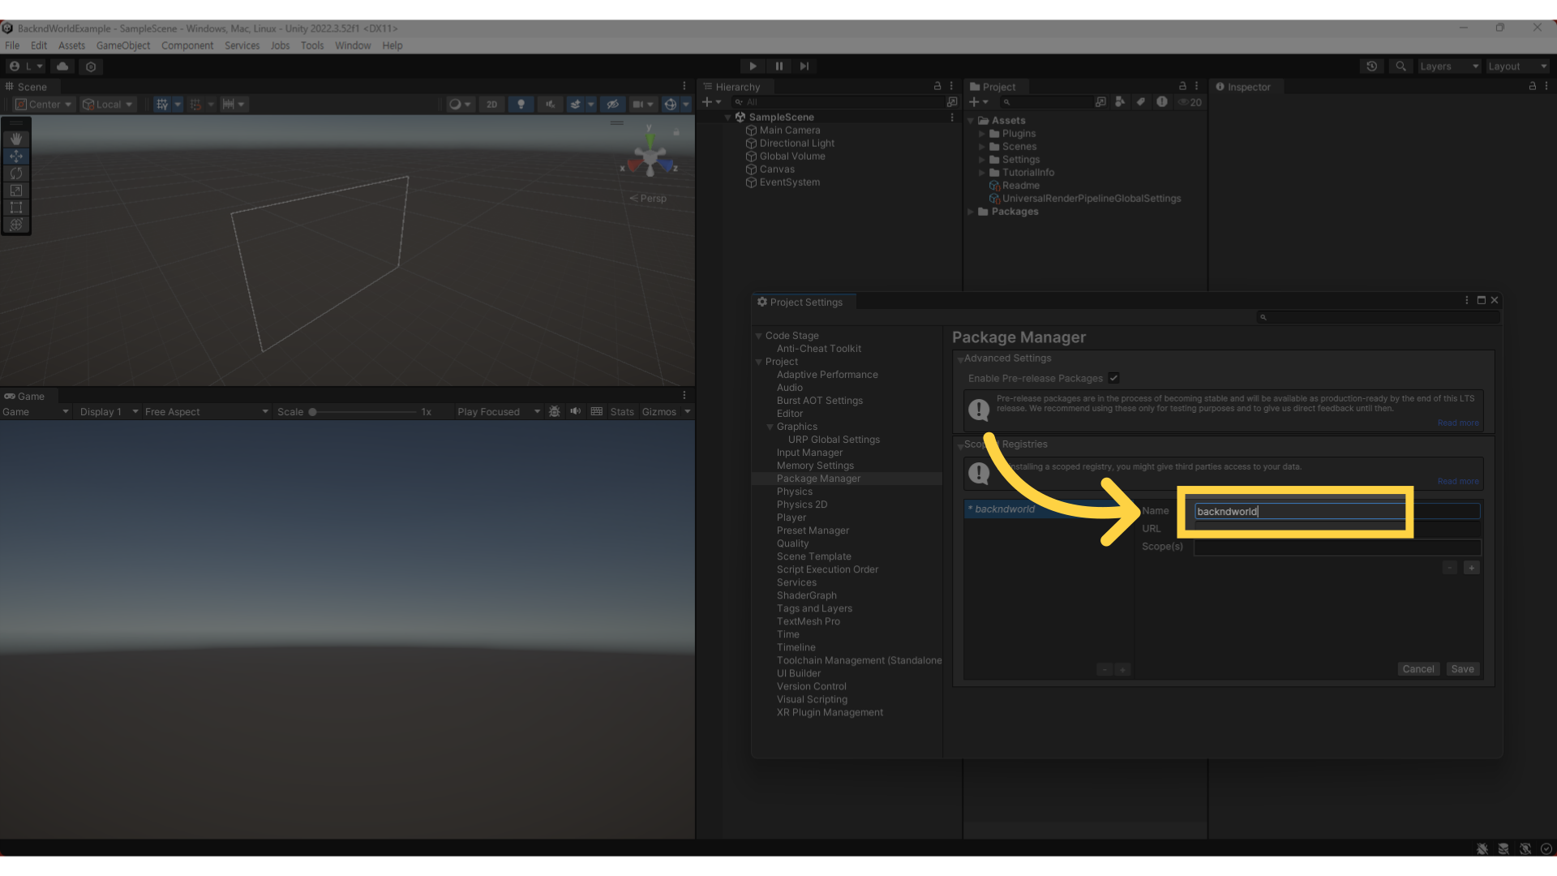Image resolution: width=1557 pixels, height=876 pixels.
Task: Click the Layout dropdown icon in toolbar
Action: 1543,67
